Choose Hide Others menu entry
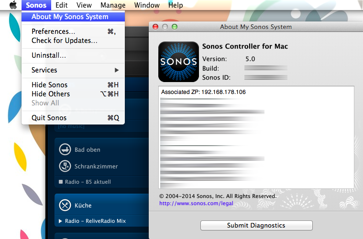 [x=73, y=94]
